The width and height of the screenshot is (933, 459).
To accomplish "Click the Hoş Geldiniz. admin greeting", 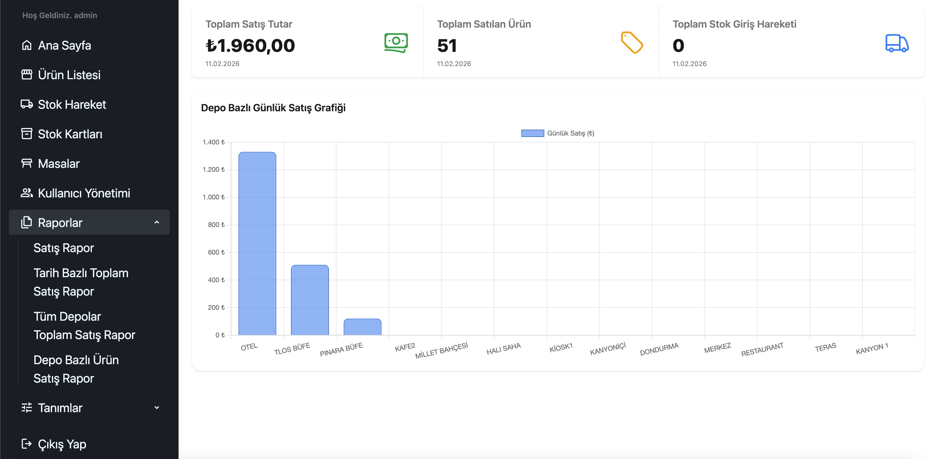I will [60, 15].
